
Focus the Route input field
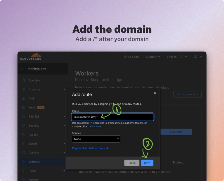113,117
